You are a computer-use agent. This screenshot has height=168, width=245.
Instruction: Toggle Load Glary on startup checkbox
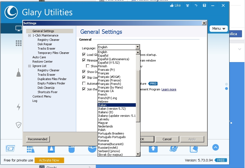coord(84,54)
